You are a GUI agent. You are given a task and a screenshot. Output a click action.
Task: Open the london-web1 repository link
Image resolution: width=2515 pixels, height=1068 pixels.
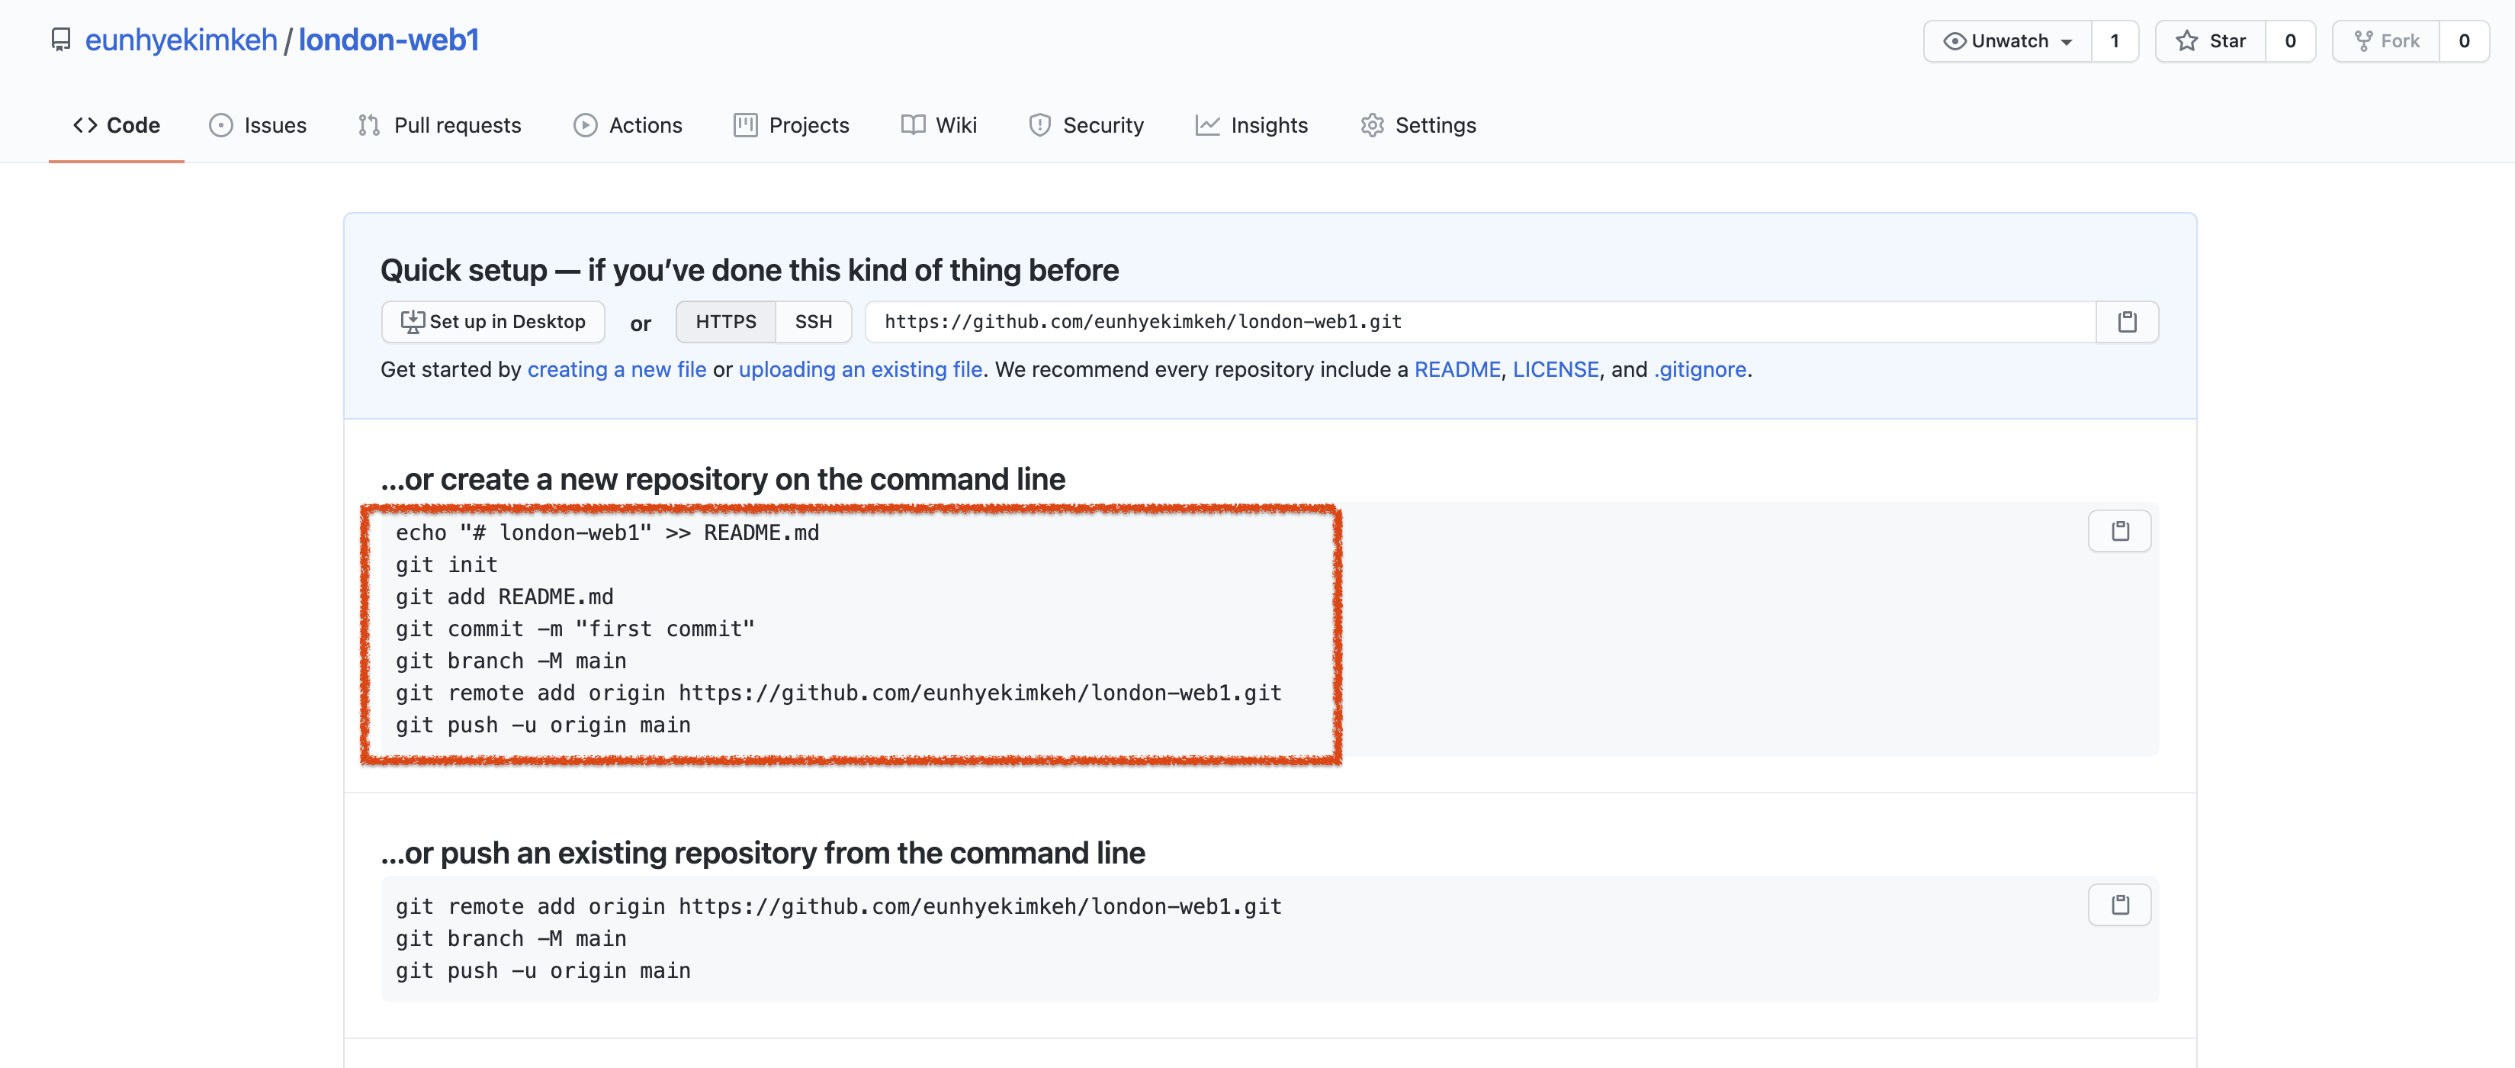(x=389, y=40)
